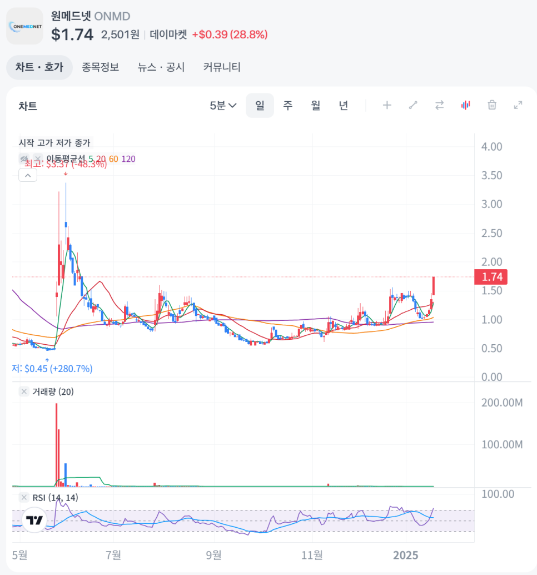Open the 종목정보 tab
Image resolution: width=537 pixels, height=575 pixels.
[100, 67]
